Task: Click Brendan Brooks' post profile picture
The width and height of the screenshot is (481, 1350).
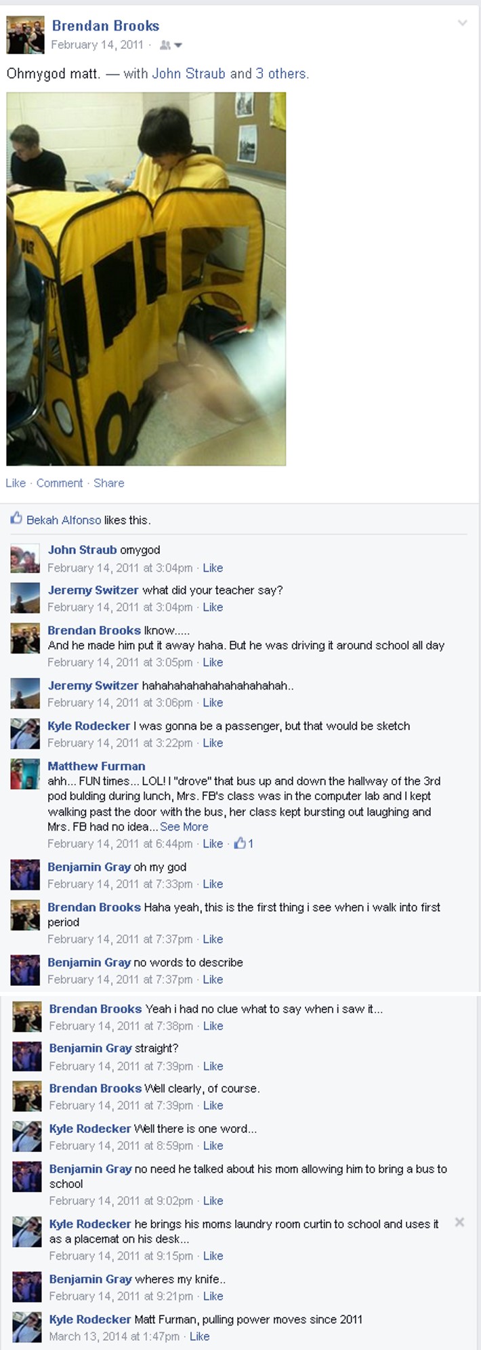Action: pos(25,35)
